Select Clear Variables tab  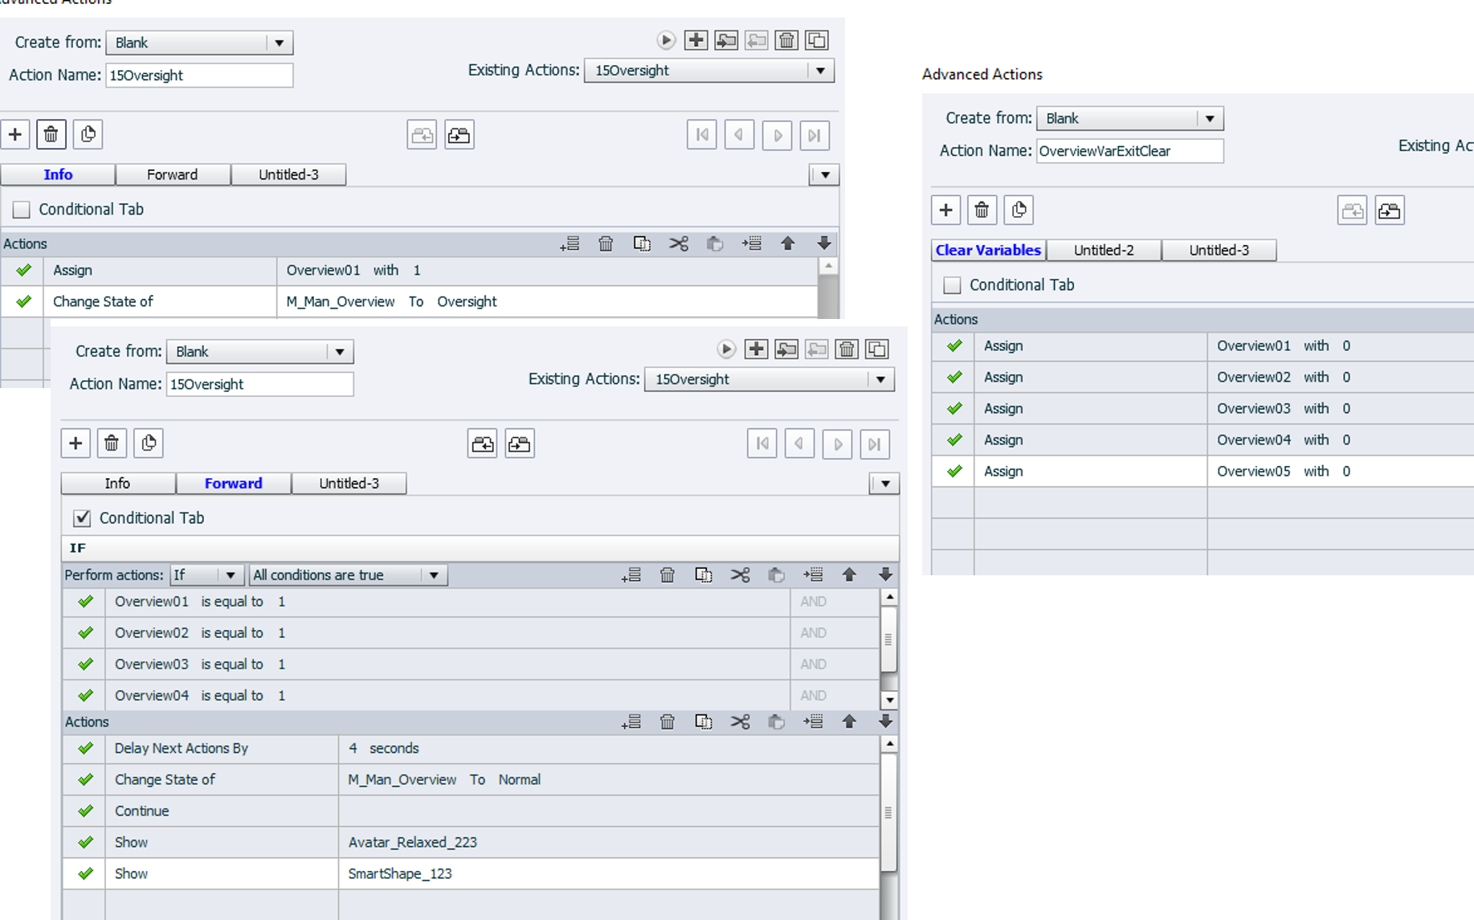[988, 250]
